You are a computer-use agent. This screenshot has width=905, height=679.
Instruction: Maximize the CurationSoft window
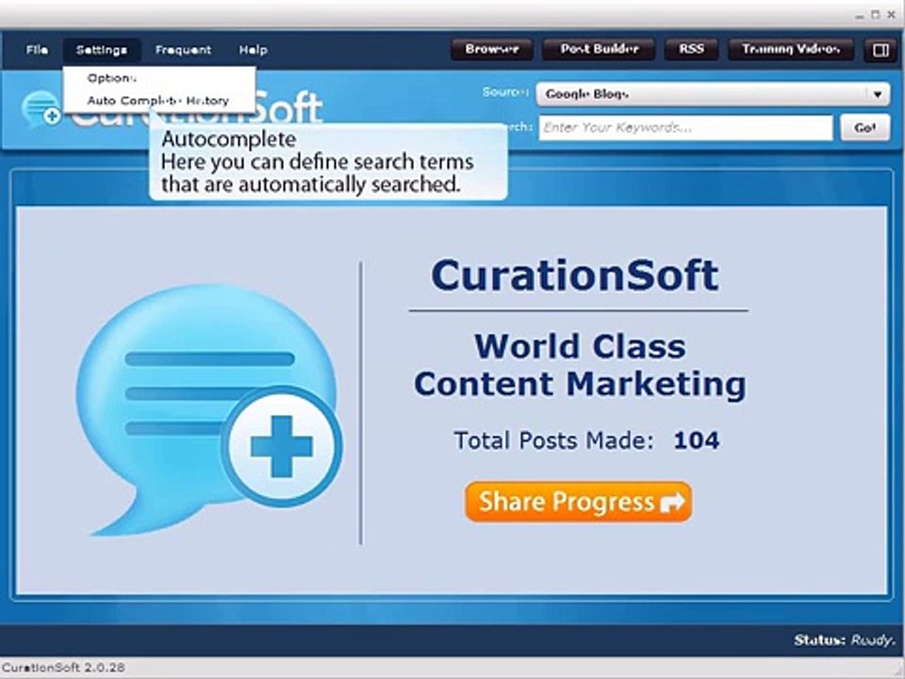click(x=876, y=16)
